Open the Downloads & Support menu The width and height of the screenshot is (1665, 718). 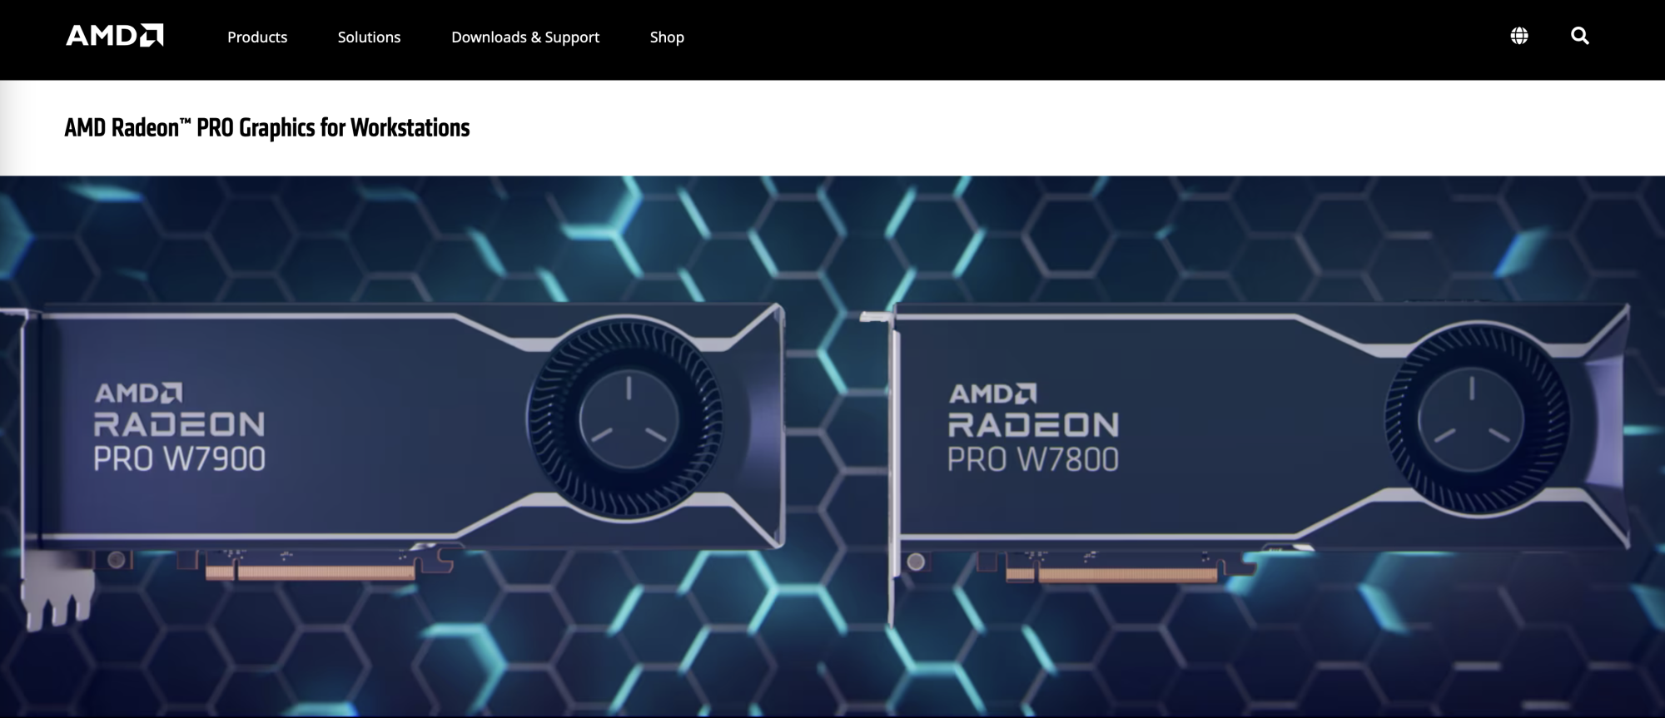pyautogui.click(x=525, y=37)
